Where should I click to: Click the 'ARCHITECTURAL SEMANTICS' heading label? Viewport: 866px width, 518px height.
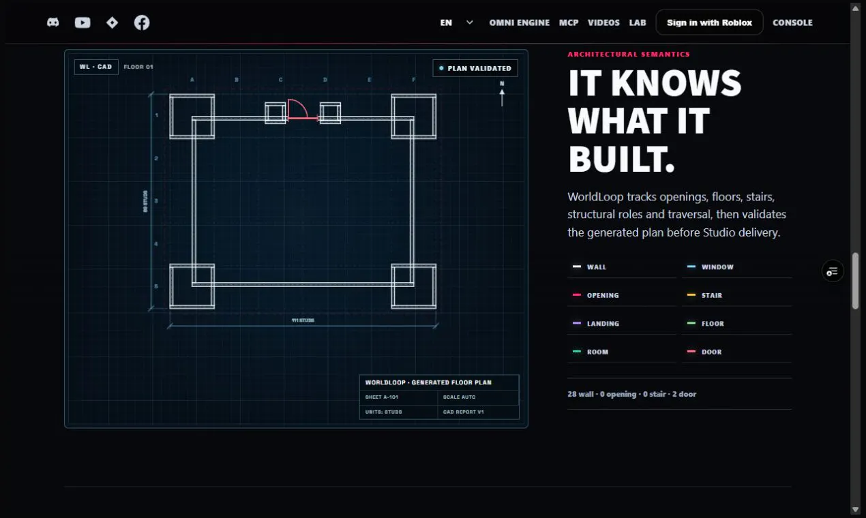click(x=629, y=54)
